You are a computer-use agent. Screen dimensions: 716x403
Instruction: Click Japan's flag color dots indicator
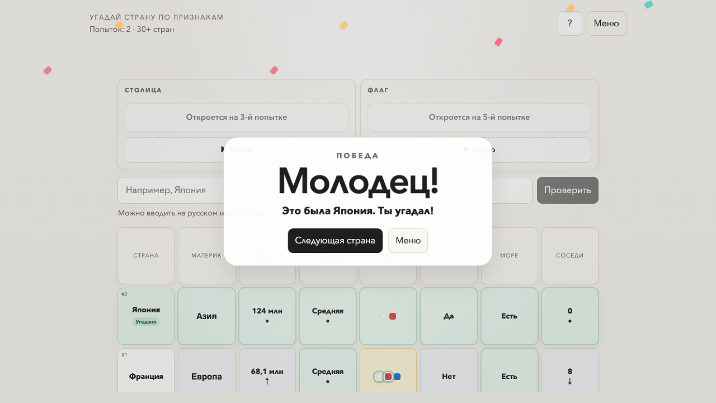[x=388, y=316]
